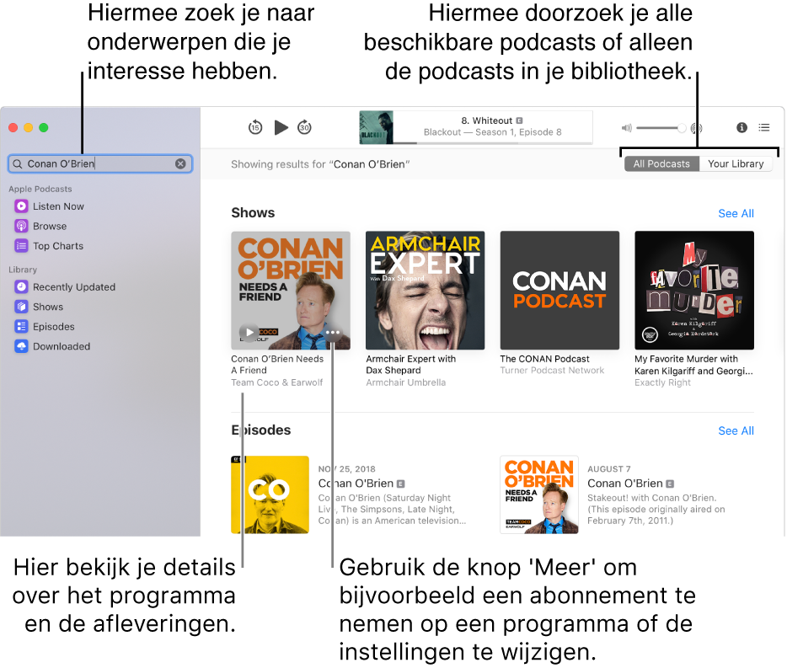
Task: Click the Conan O'Brien Needs A Friend title
Action: click(277, 365)
